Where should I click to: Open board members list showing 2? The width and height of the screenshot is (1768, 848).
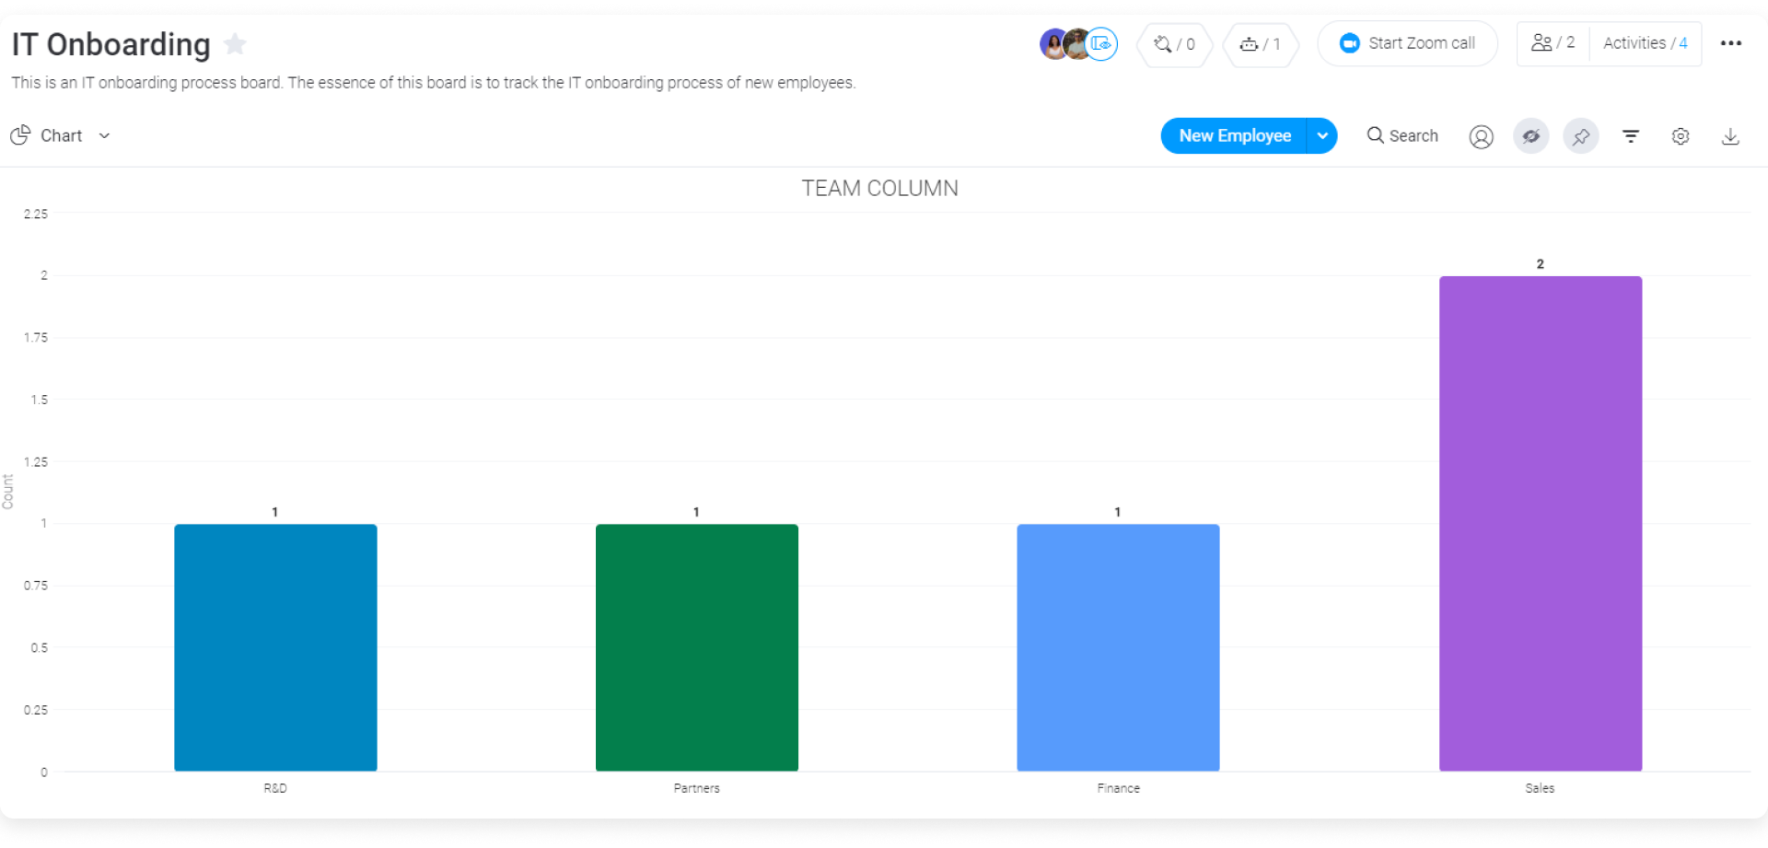click(x=1553, y=43)
